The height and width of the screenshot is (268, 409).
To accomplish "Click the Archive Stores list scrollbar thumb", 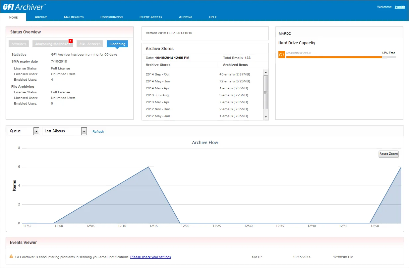I will point(266,92).
